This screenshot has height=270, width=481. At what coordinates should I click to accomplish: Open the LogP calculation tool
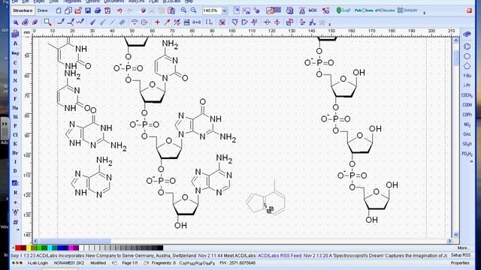(x=343, y=10)
